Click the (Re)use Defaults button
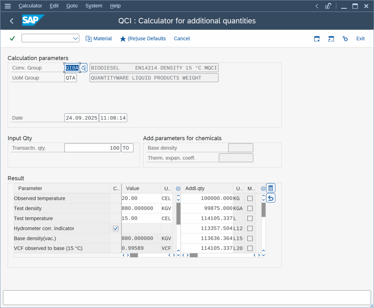Viewport: 374px width, 308px height. (x=143, y=38)
